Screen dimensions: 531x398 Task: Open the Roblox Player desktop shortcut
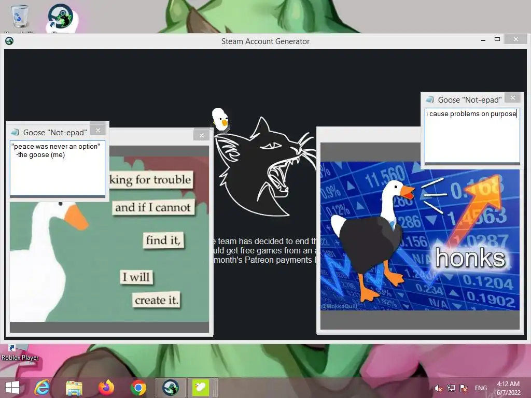(x=20, y=352)
